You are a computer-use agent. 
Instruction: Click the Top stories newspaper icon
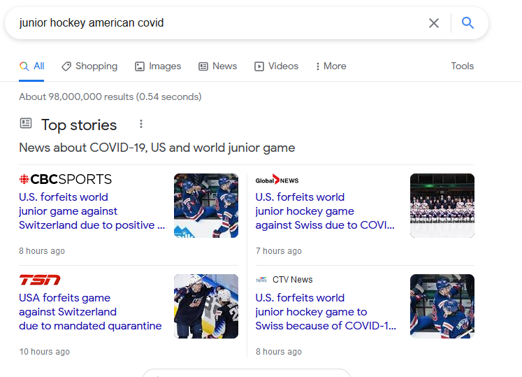[x=26, y=123]
